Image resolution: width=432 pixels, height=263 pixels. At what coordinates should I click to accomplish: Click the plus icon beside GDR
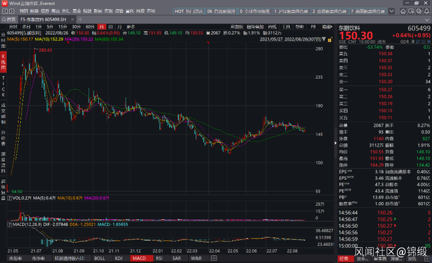coord(429,42)
